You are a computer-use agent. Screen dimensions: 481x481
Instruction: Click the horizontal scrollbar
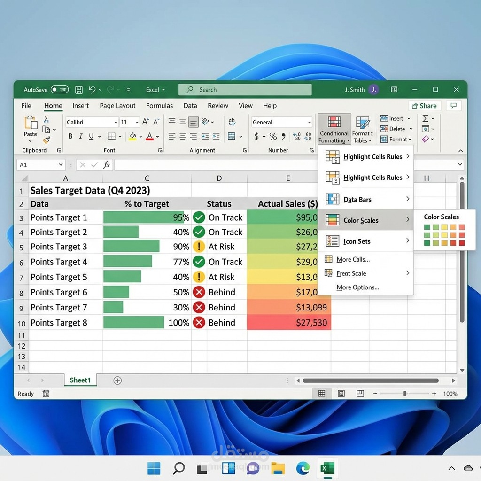[x=371, y=380]
